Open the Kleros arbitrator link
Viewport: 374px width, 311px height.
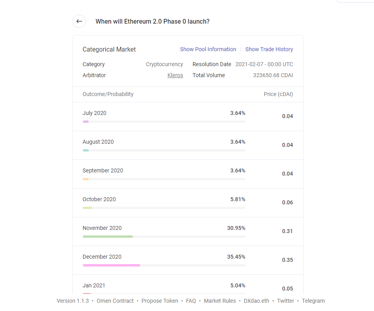click(175, 75)
